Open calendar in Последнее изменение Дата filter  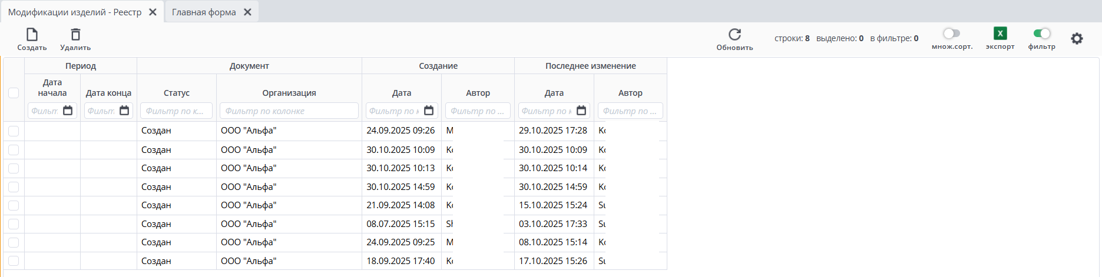[581, 111]
